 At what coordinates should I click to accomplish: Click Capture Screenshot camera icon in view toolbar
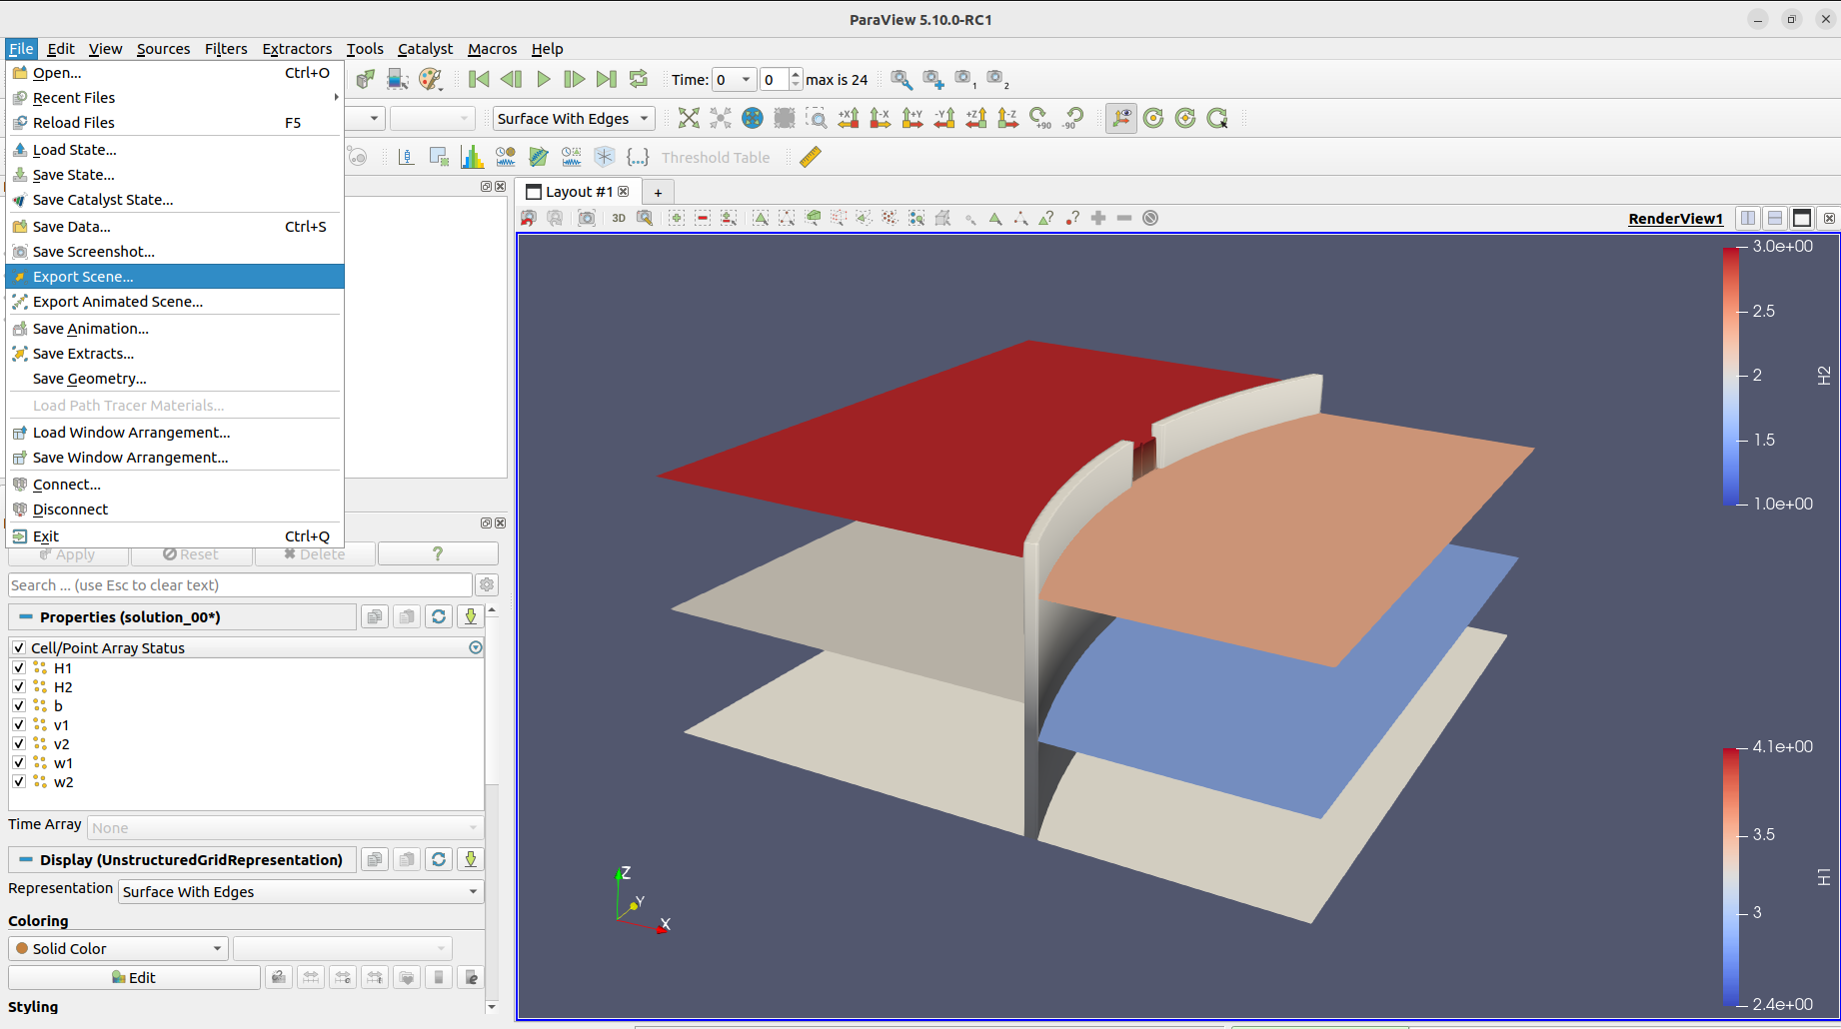point(587,218)
